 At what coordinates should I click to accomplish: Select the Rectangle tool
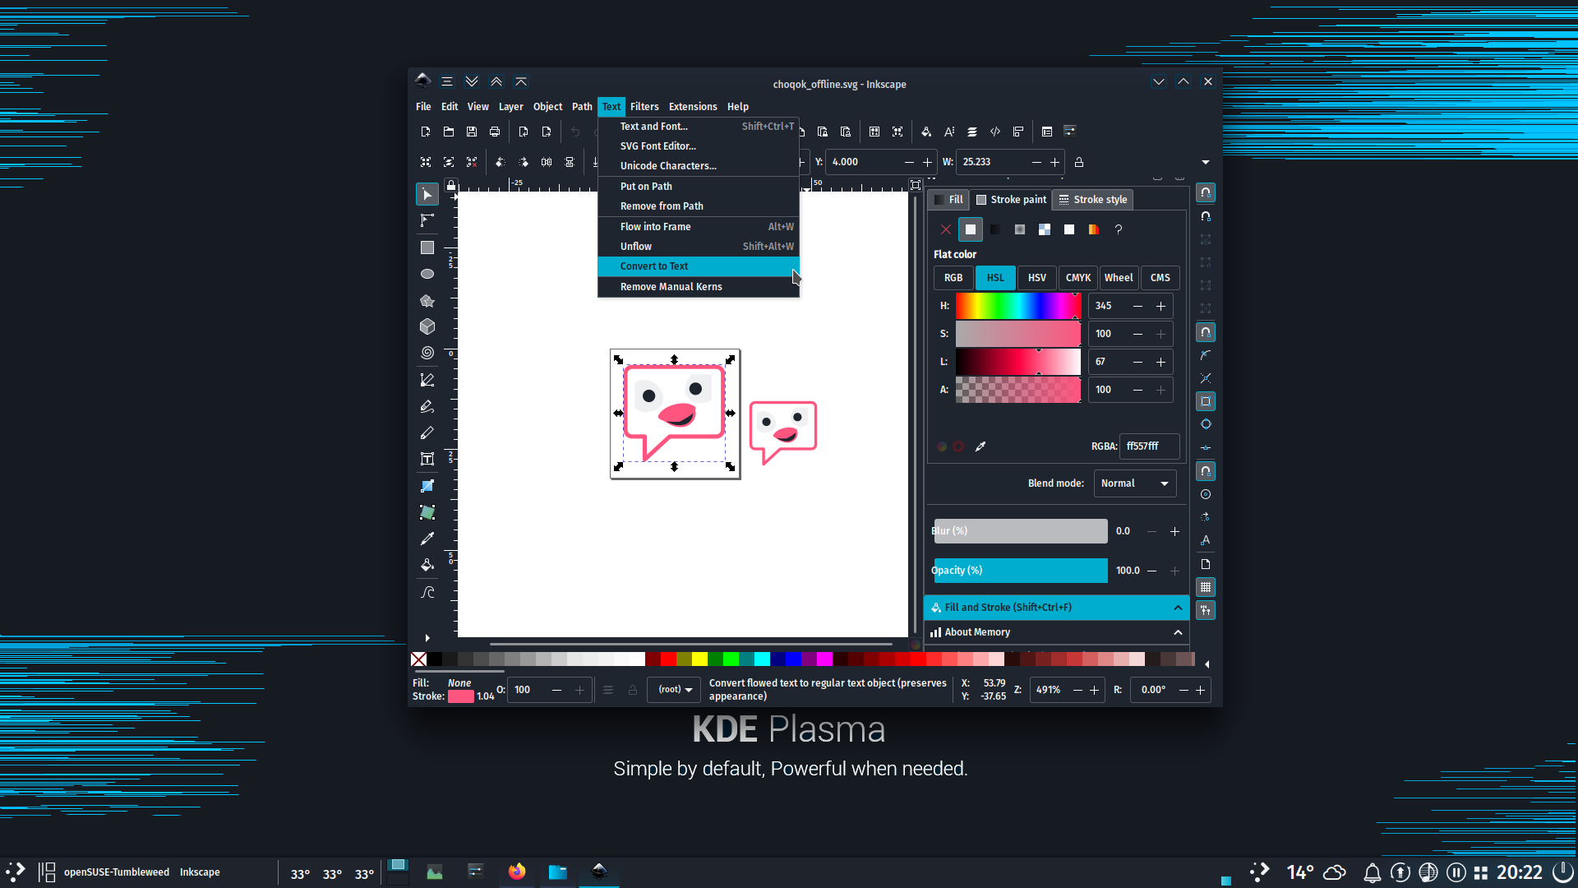click(427, 247)
